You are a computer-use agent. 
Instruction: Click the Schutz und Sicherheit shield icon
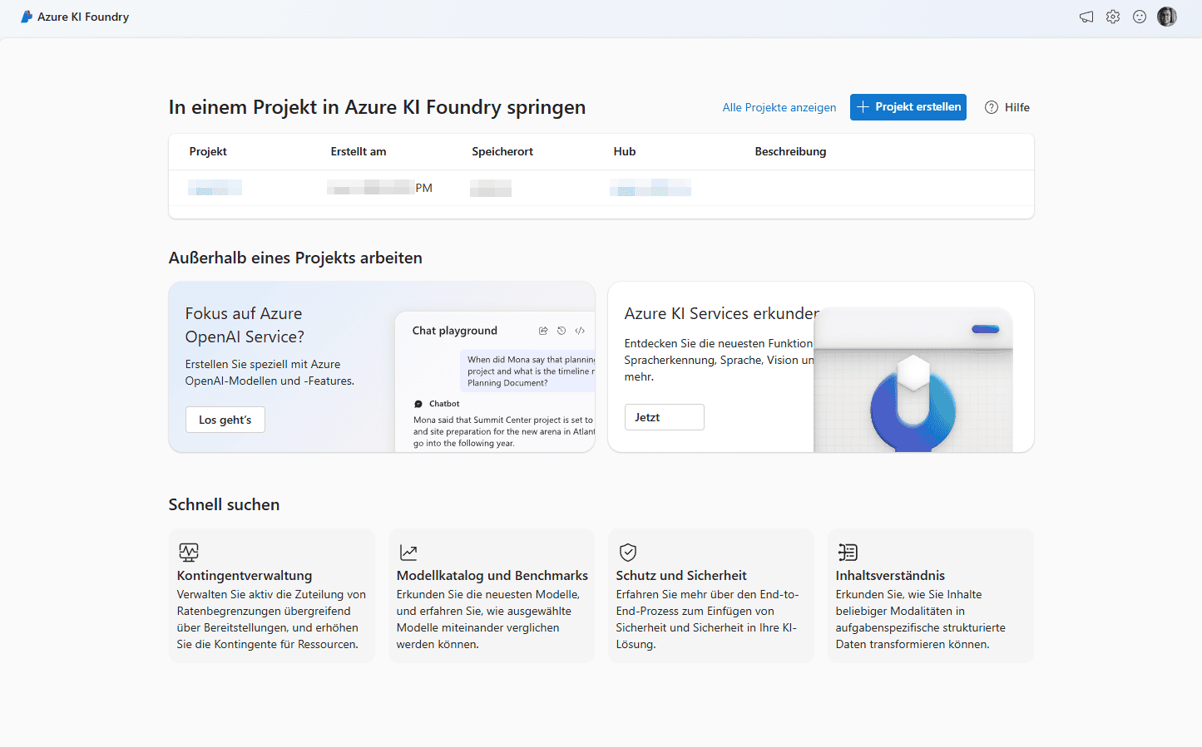point(627,552)
